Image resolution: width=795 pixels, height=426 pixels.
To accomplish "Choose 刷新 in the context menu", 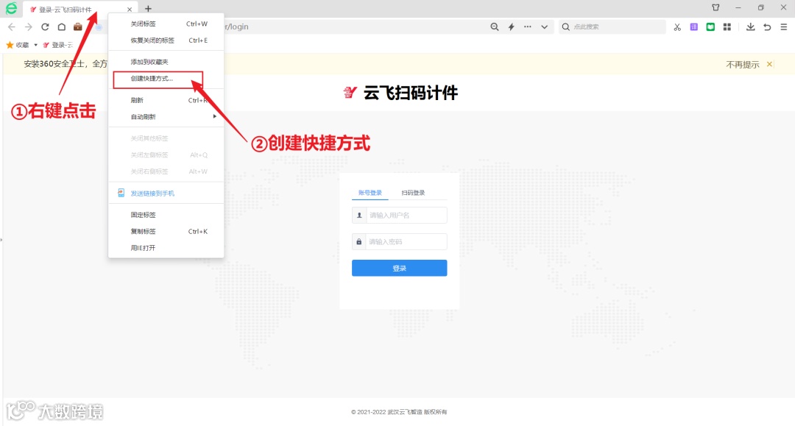I will pos(166,100).
